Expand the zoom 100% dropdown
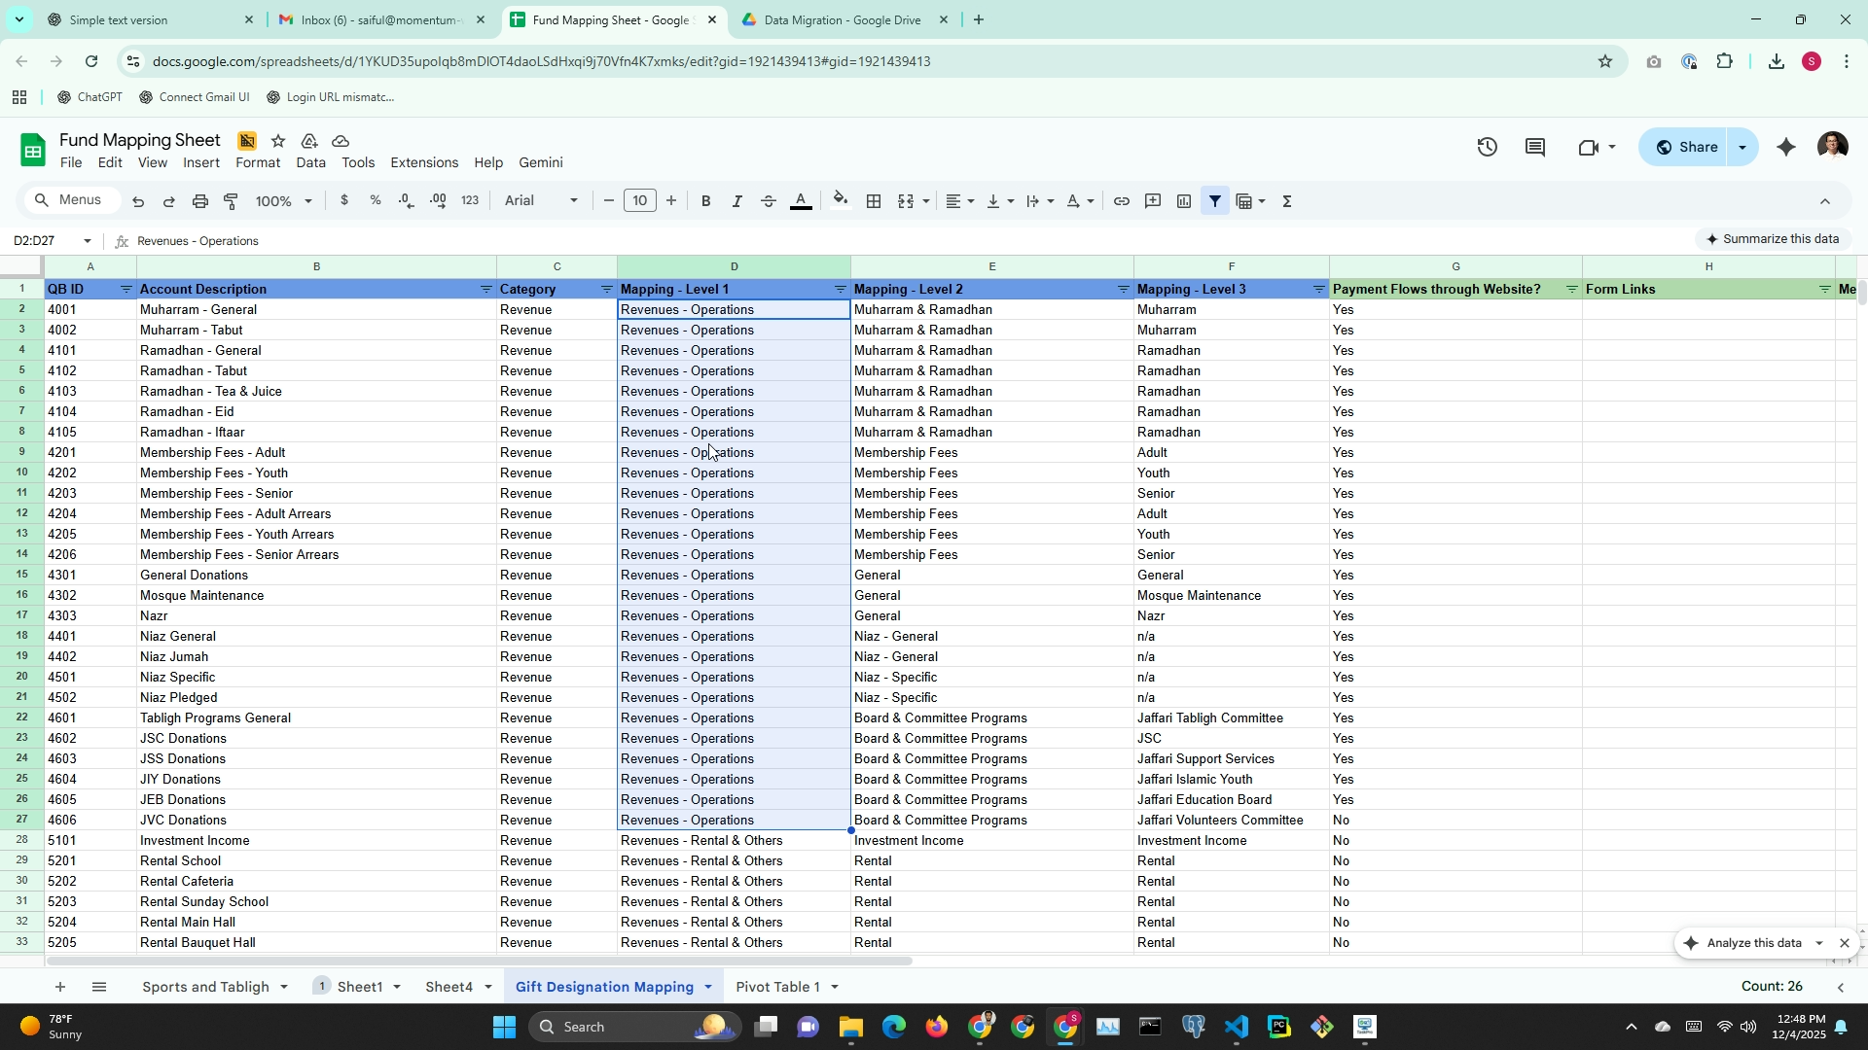Viewport: 1868px width, 1050px height. (283, 201)
